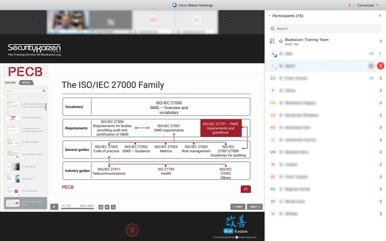Click the MM participant's muted mic icon
The image size is (386, 241).
point(381,152)
